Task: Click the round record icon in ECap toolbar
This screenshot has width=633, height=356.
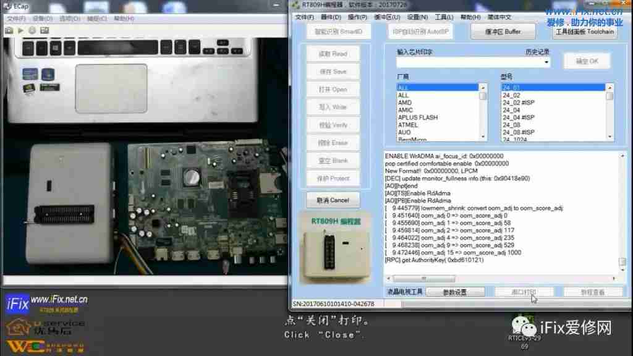Action: click(33, 30)
